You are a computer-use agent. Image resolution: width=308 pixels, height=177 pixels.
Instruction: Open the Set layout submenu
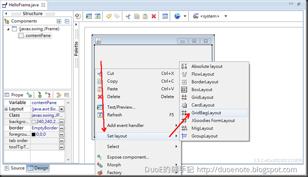pos(138,136)
